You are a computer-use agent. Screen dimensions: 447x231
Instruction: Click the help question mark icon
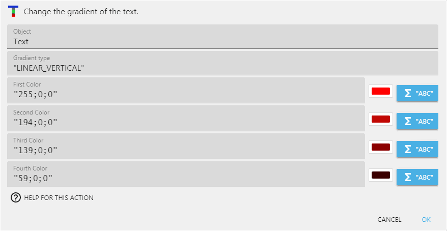[x=16, y=197]
